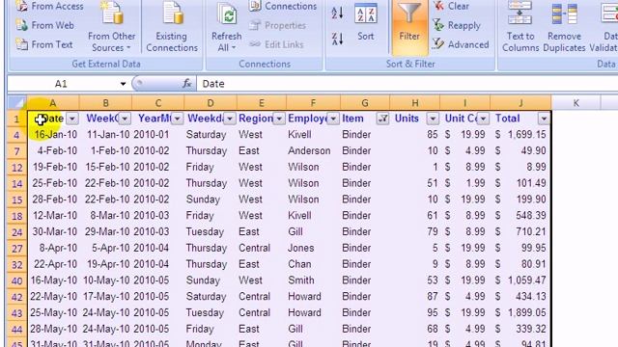
Task: Select column K header
Action: 576,103
